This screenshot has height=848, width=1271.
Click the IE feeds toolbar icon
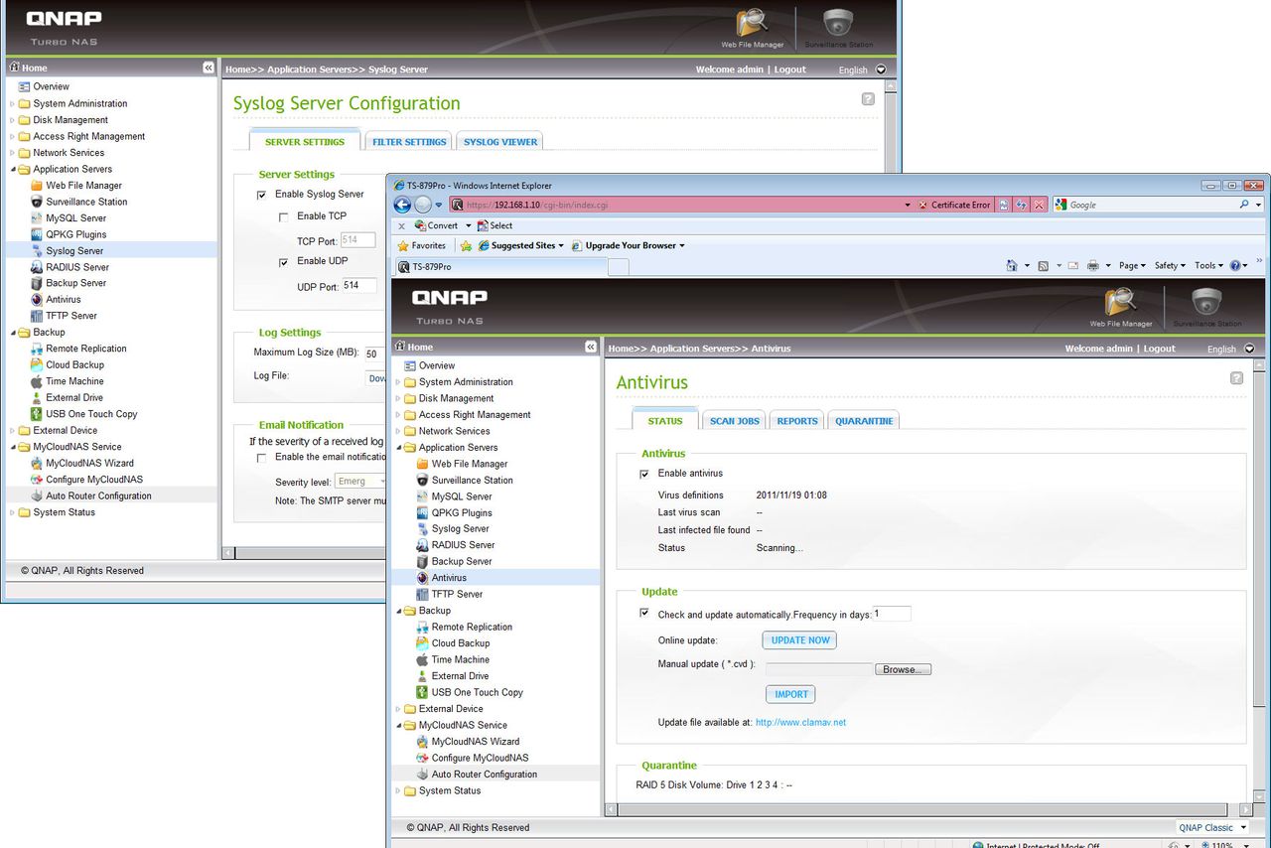click(1044, 265)
